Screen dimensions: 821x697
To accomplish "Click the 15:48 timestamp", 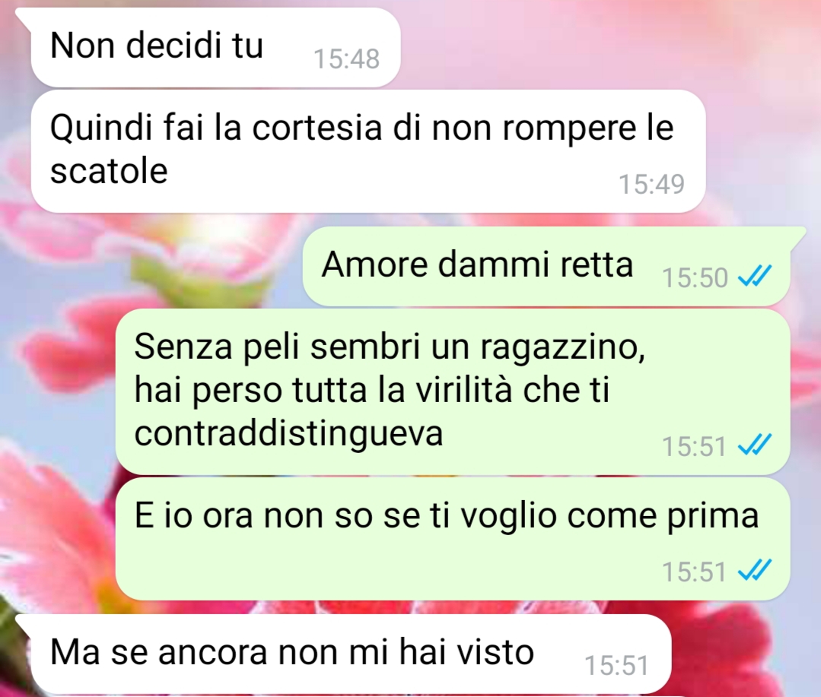I will (346, 59).
